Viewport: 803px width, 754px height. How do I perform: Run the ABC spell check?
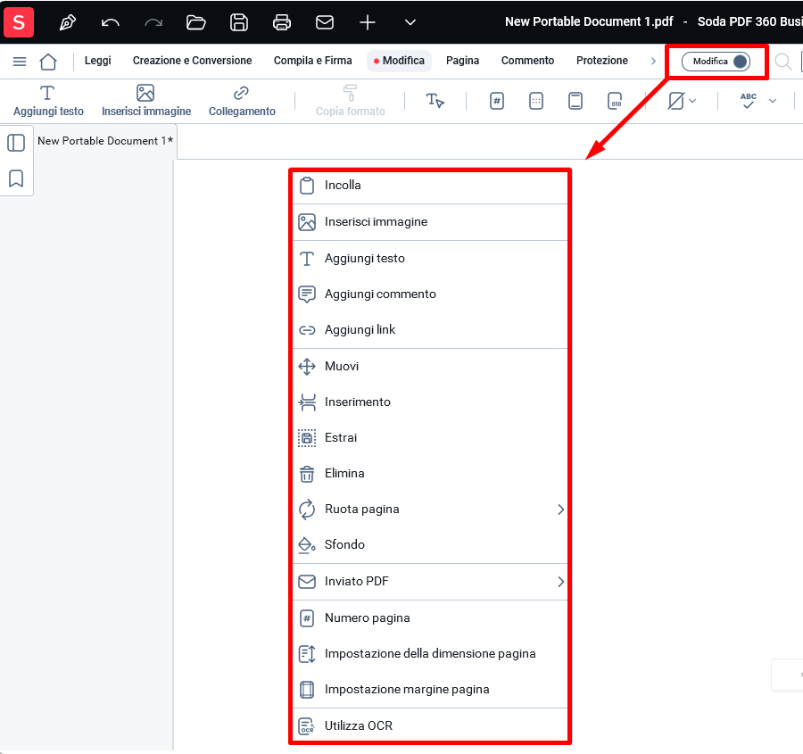(x=749, y=101)
